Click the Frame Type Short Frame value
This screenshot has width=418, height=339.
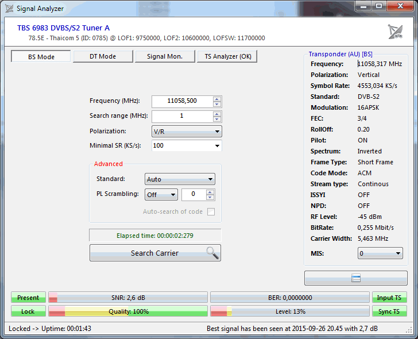376,162
